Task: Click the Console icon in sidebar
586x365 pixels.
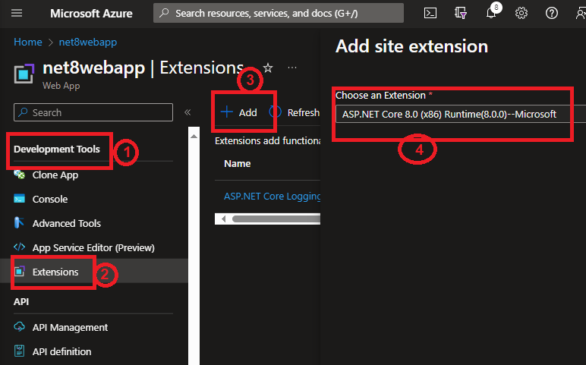Action: point(20,198)
